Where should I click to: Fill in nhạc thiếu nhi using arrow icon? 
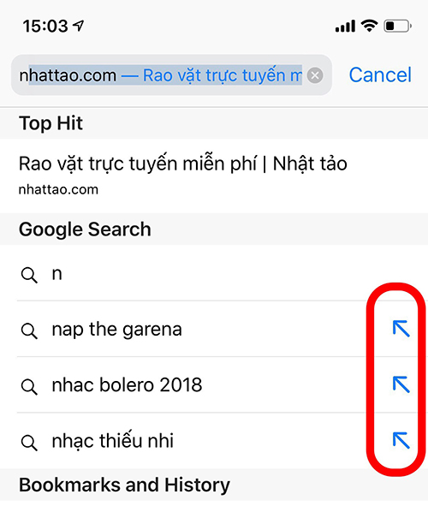(x=401, y=440)
